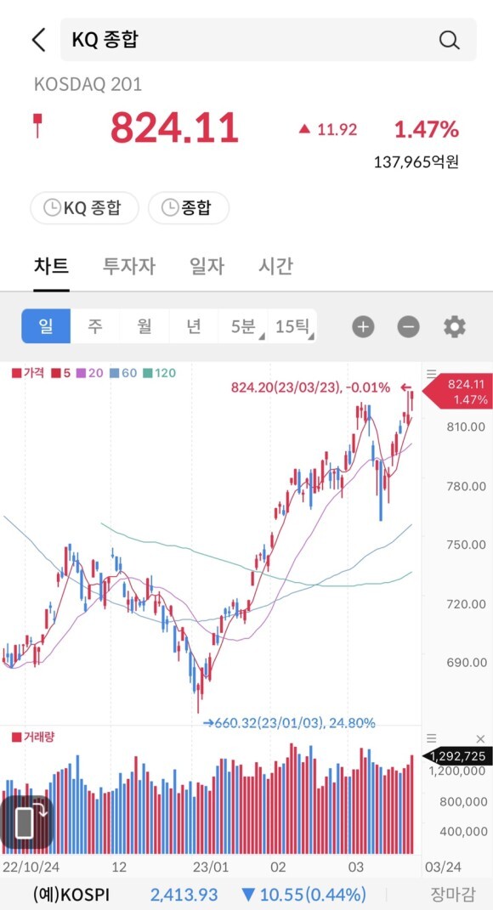
Task: Open the volume panel hamburger menu
Action: click(432, 738)
